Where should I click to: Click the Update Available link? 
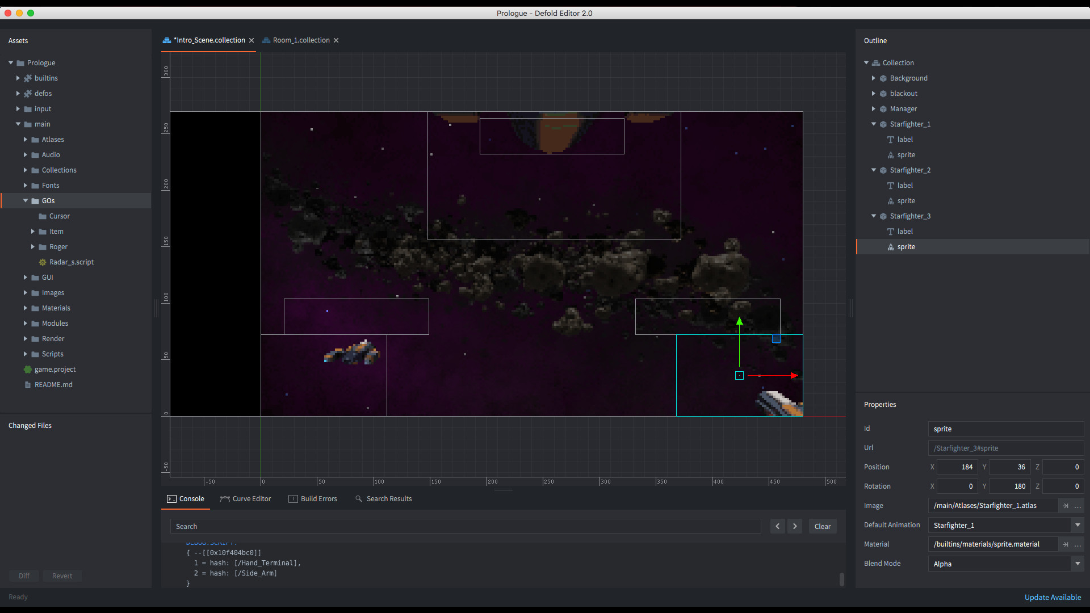point(1052,597)
